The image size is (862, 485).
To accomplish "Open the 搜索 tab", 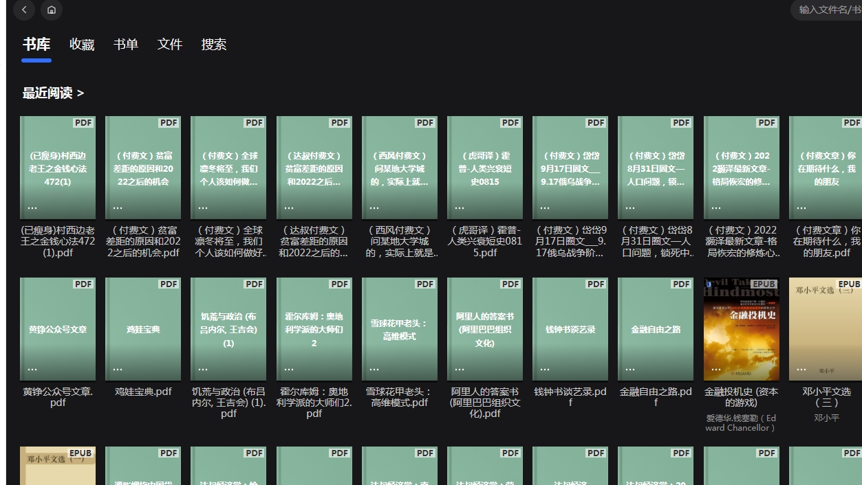I will 214,45.
